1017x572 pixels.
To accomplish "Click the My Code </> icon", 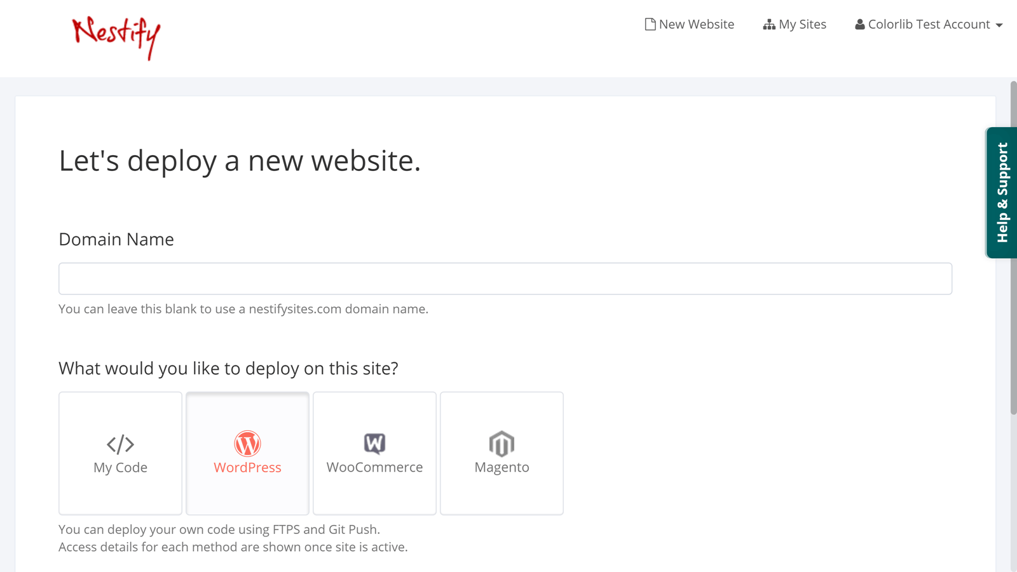I will tap(120, 444).
